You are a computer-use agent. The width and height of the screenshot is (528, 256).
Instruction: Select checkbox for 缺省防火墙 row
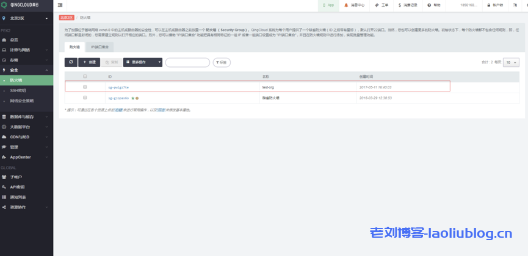pos(85,98)
